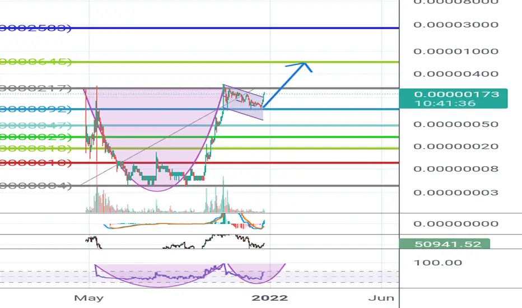
Task: Click the 2022 label on time axis
Action: (269, 298)
